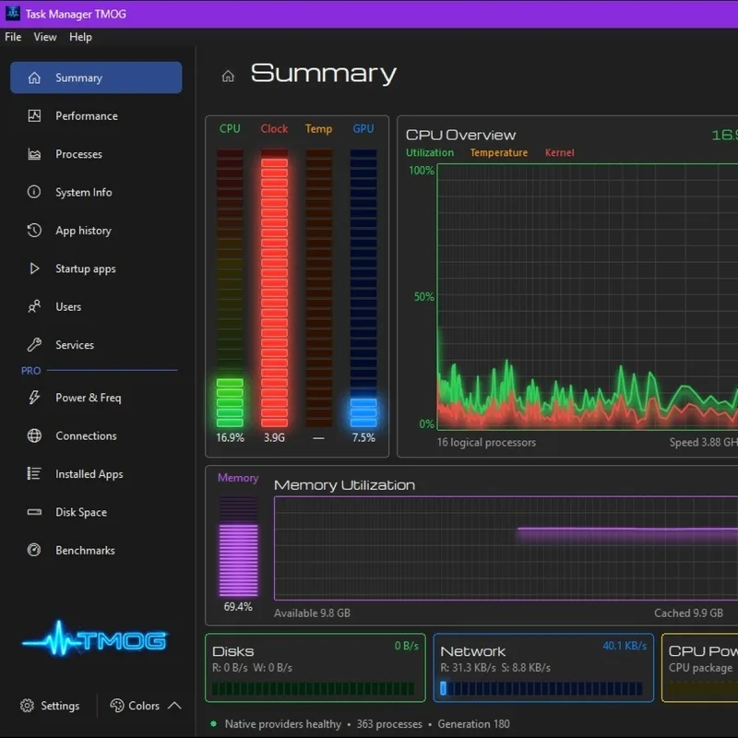Click the TMOG heartbeat logo
The image size is (738, 738).
pos(94,639)
